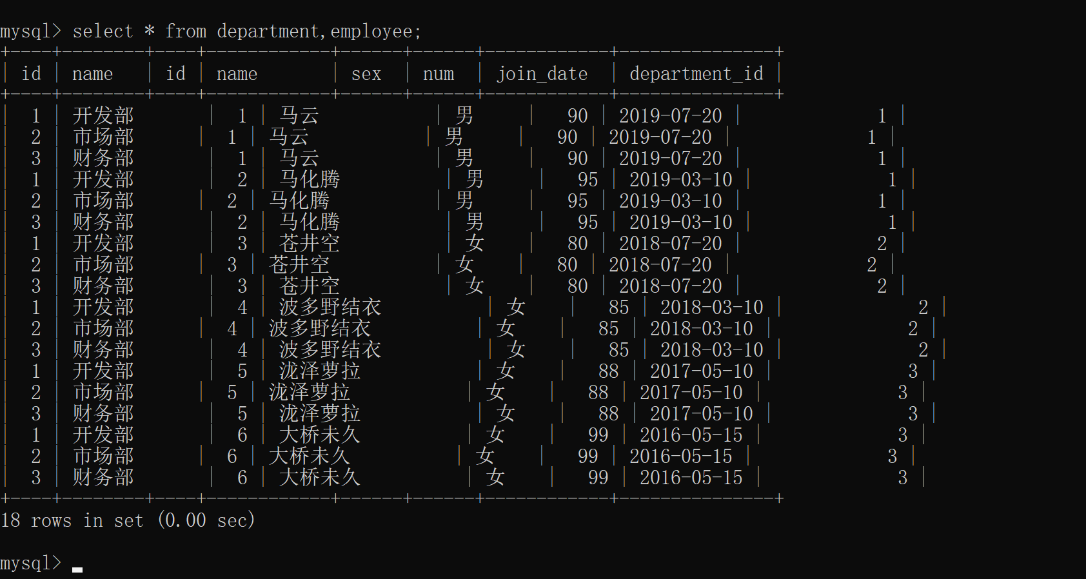Click the 'select * from department,employee;' command text
This screenshot has width=1086, height=579.
pyautogui.click(x=247, y=31)
